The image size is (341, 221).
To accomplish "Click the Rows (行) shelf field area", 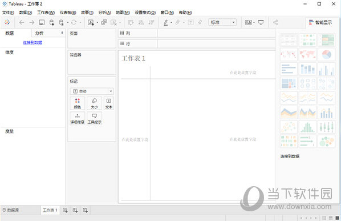I will (x=216, y=44).
